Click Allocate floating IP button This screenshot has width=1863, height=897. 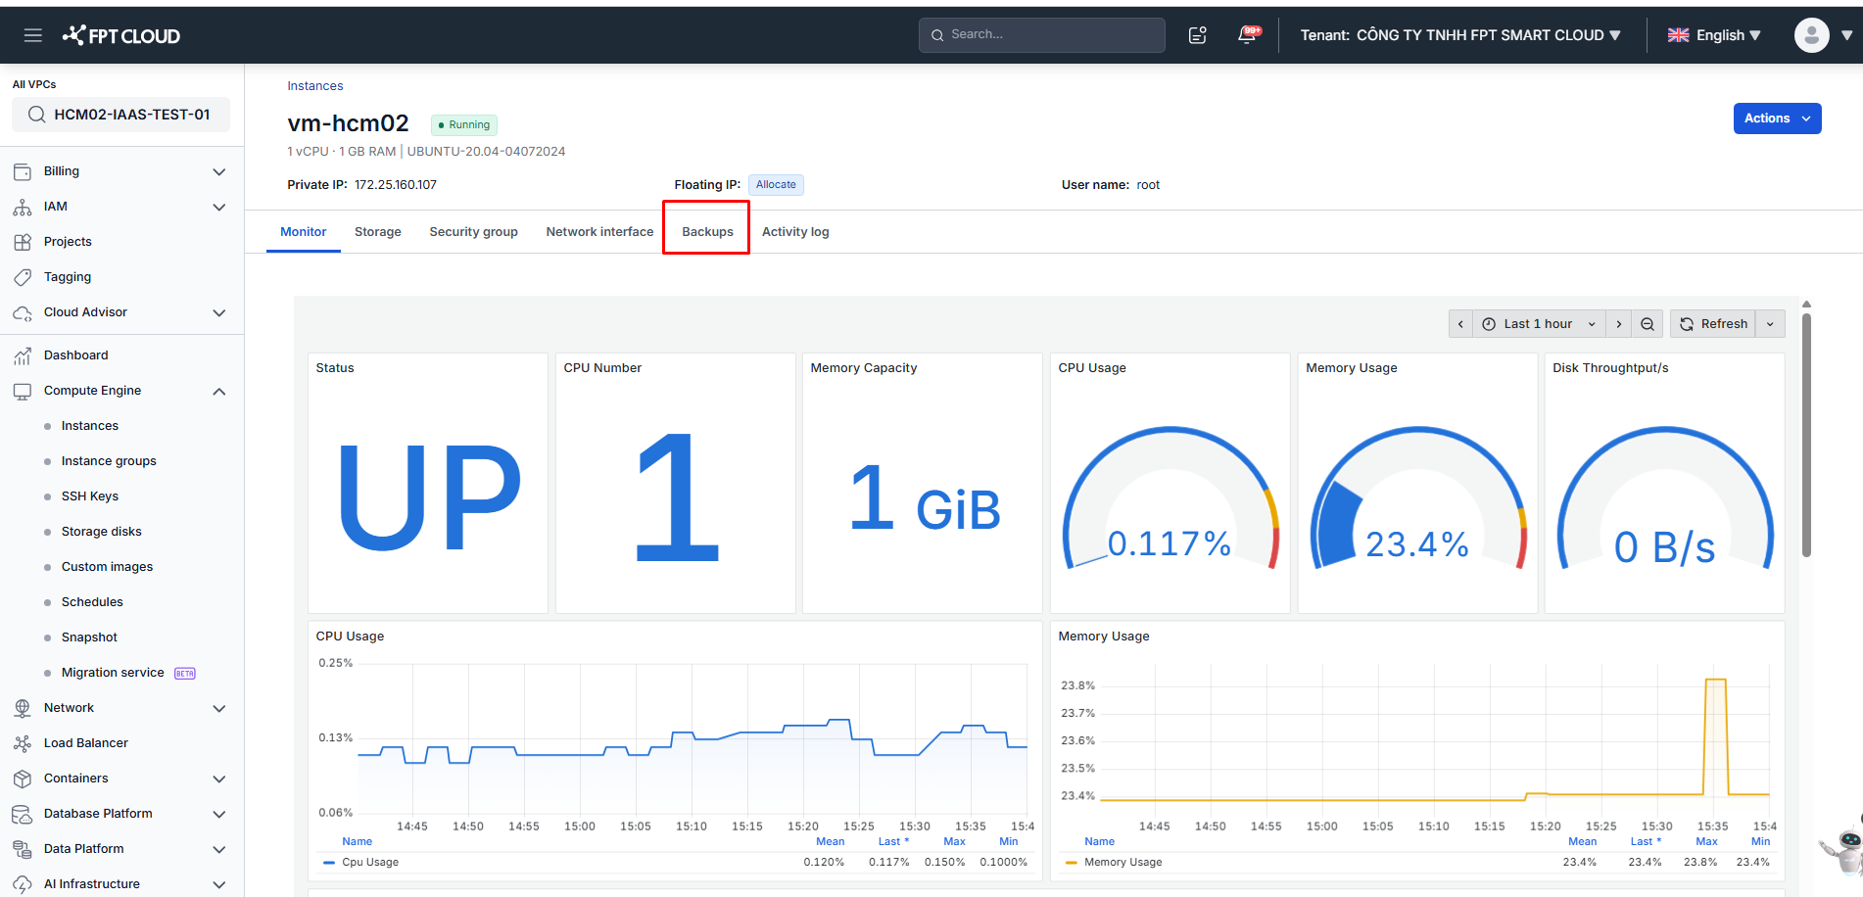[776, 185]
